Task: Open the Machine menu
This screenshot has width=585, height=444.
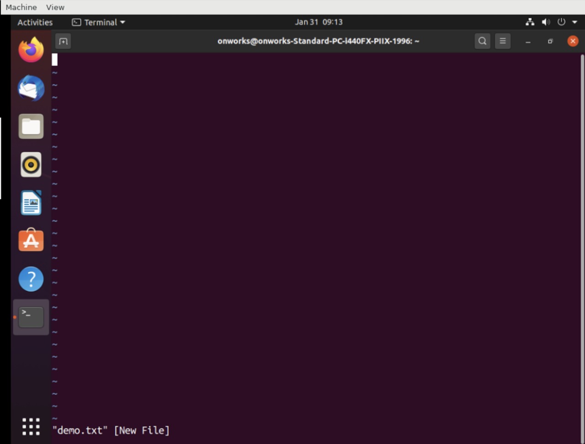Action: point(21,7)
